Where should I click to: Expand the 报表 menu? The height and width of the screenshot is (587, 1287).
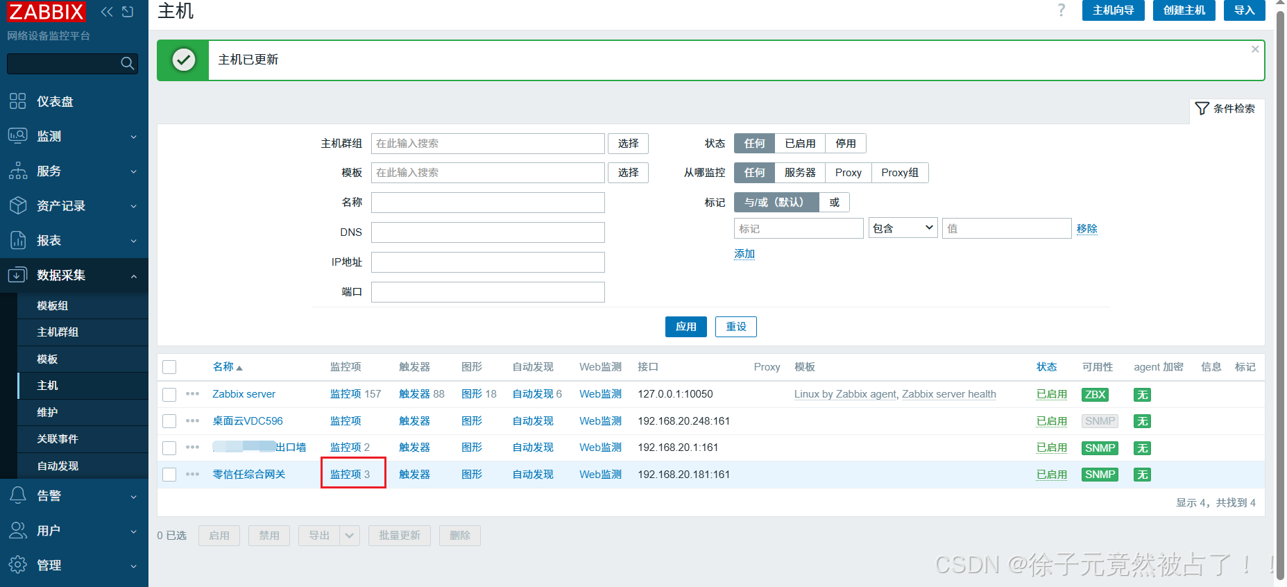[134, 241]
